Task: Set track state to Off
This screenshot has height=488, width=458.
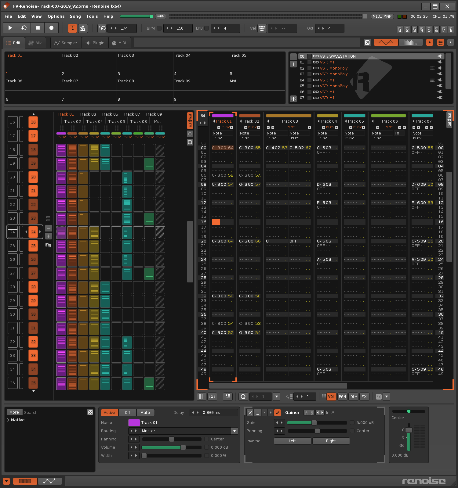Action: (x=127, y=412)
